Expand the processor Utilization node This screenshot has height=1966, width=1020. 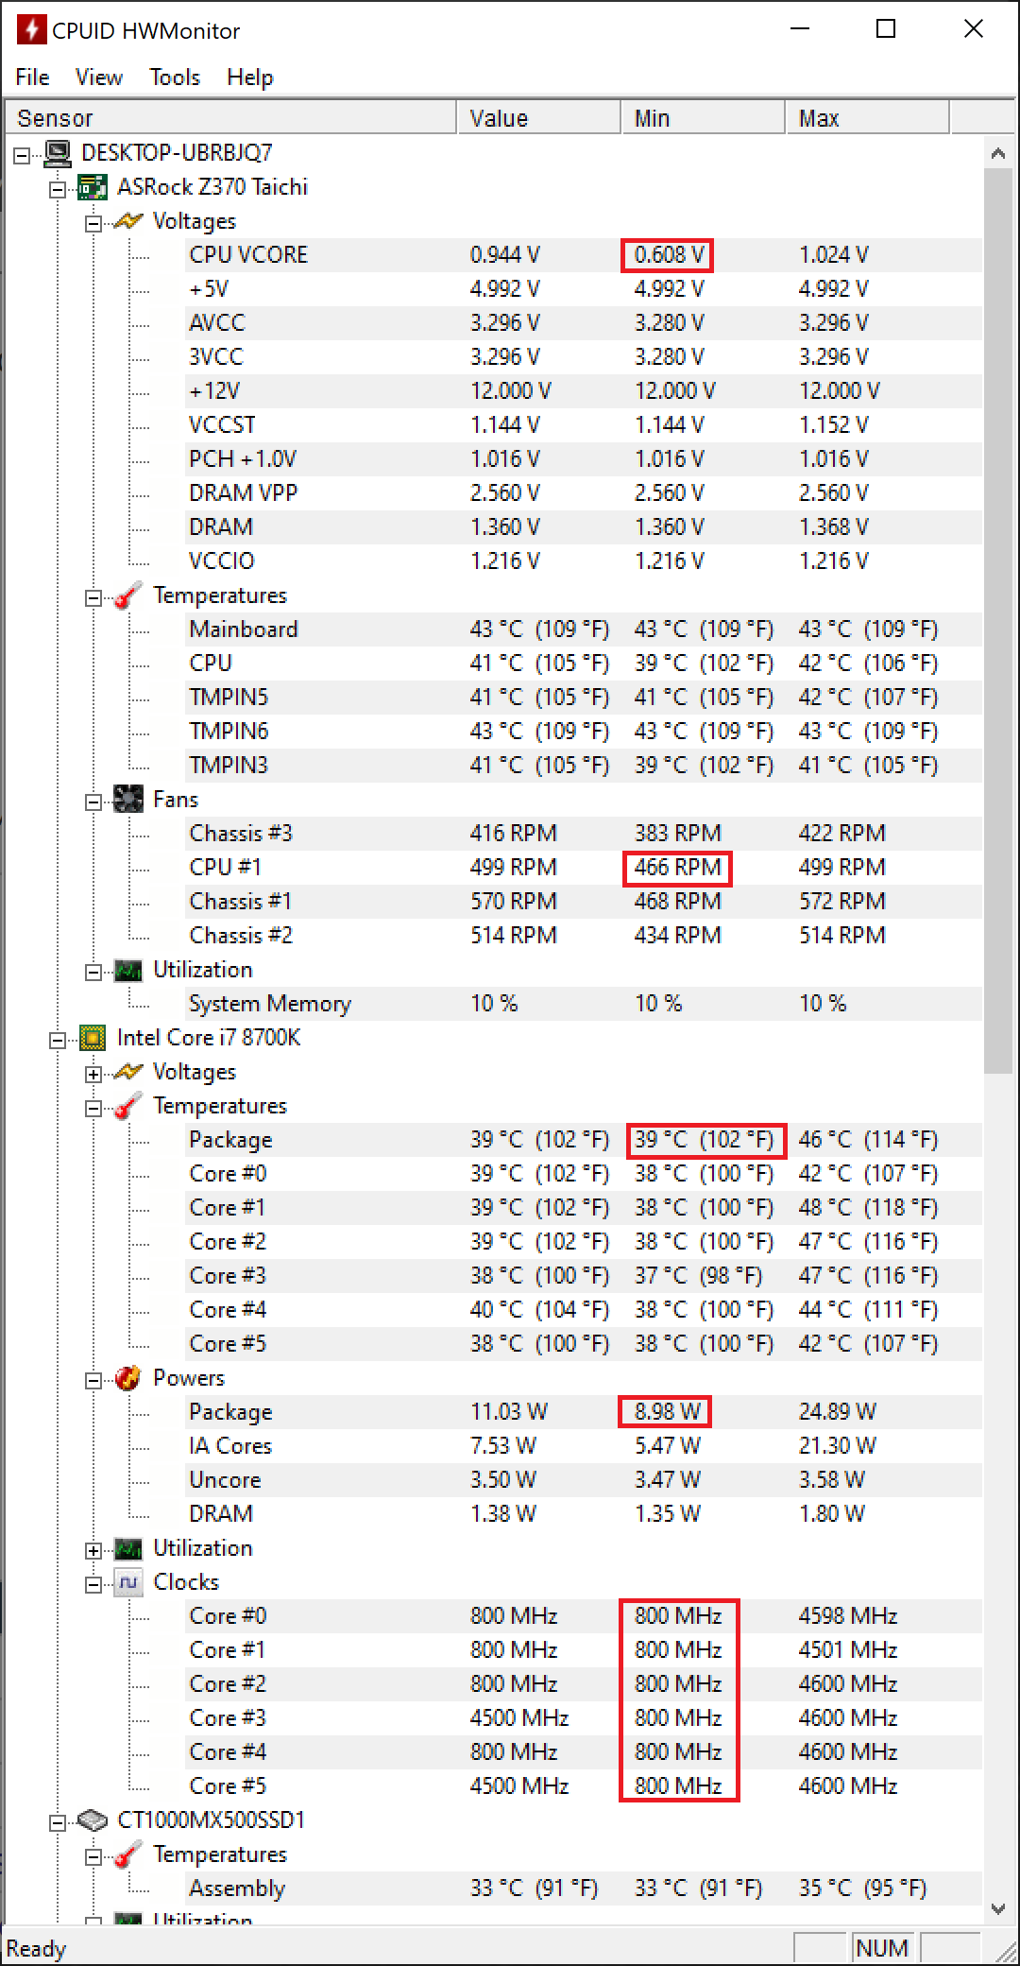click(x=93, y=1550)
